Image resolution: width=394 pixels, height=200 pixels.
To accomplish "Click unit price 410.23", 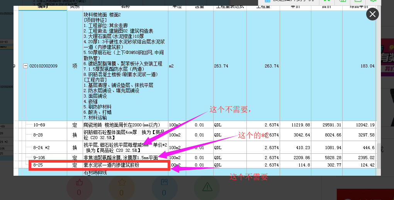I will [303, 148].
